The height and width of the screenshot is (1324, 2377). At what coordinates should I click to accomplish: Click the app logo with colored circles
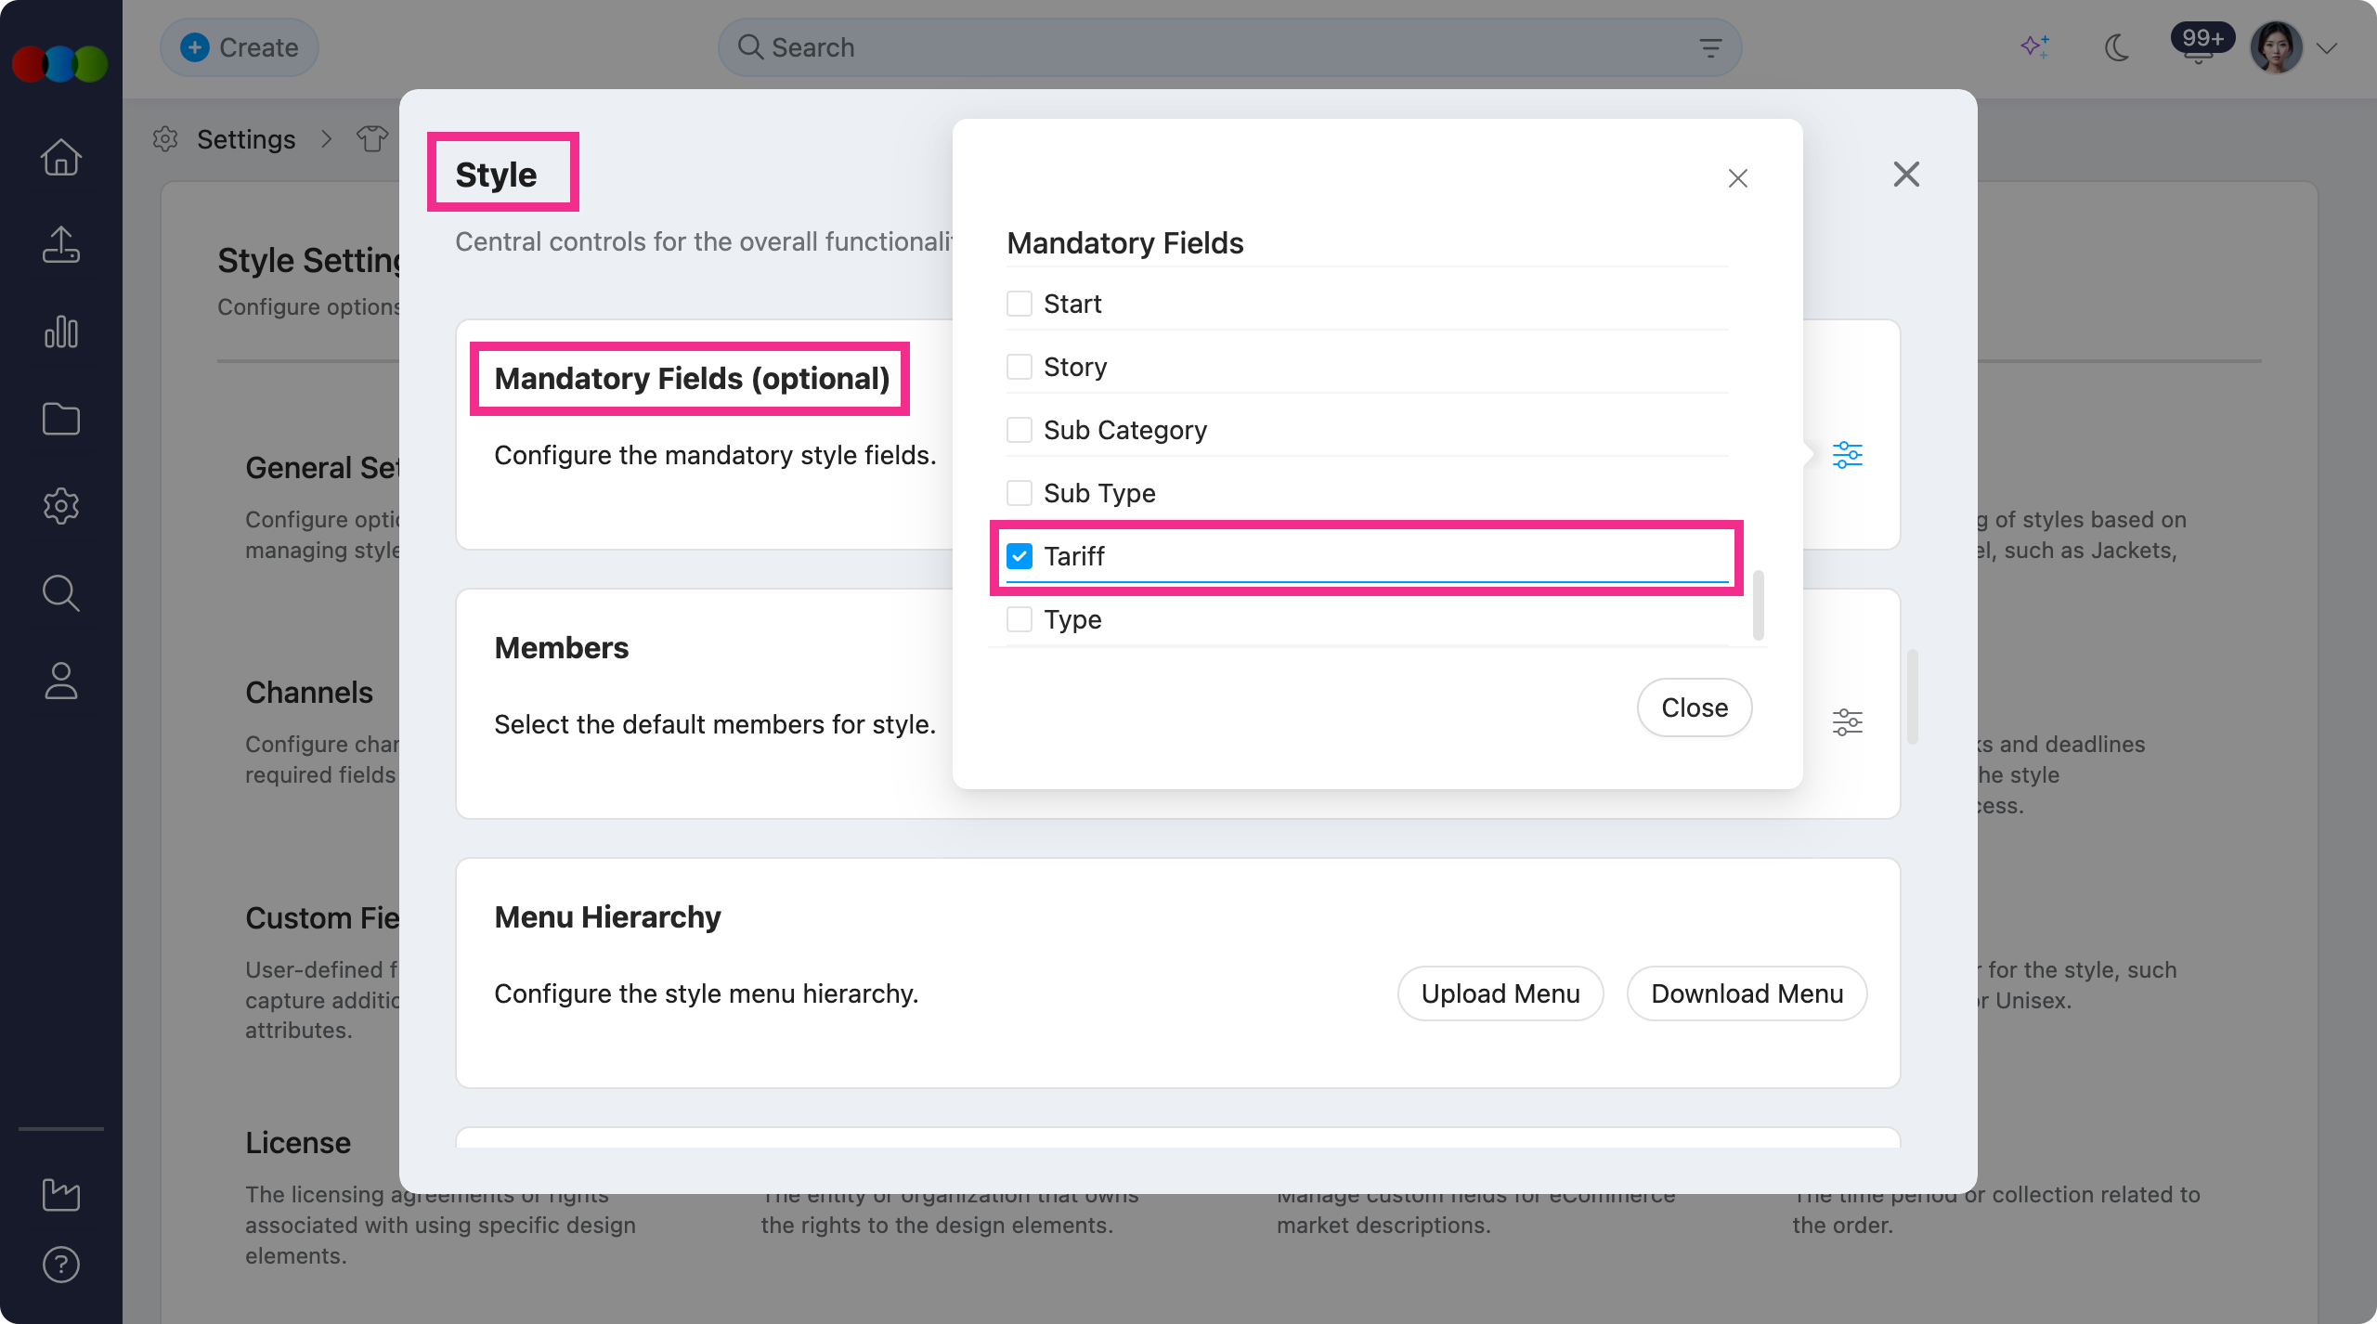[x=60, y=64]
